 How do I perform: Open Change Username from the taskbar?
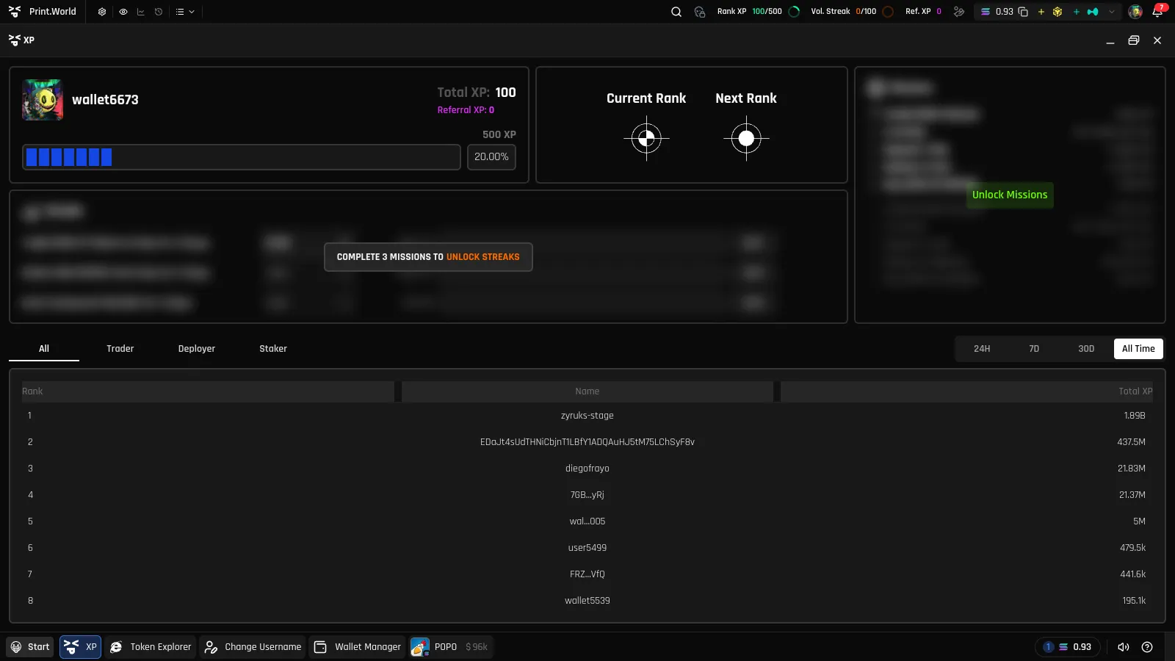[x=253, y=647]
